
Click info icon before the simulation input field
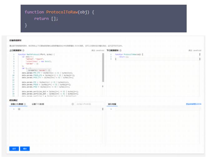[73, 104]
